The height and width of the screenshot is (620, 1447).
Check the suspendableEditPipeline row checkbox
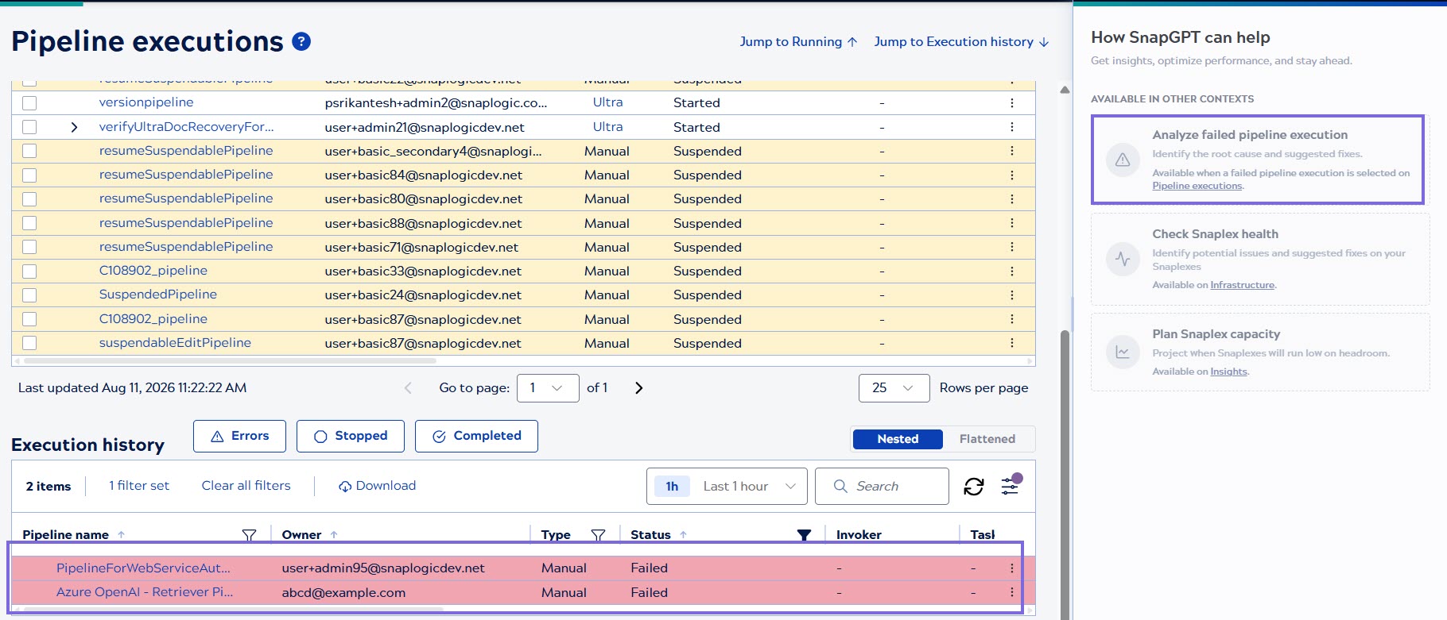(x=29, y=343)
